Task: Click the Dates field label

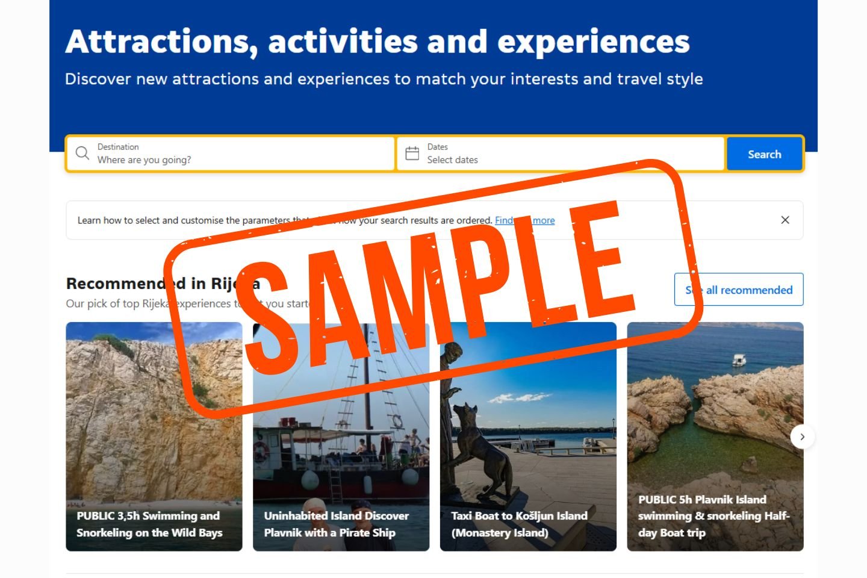Action: [438, 147]
